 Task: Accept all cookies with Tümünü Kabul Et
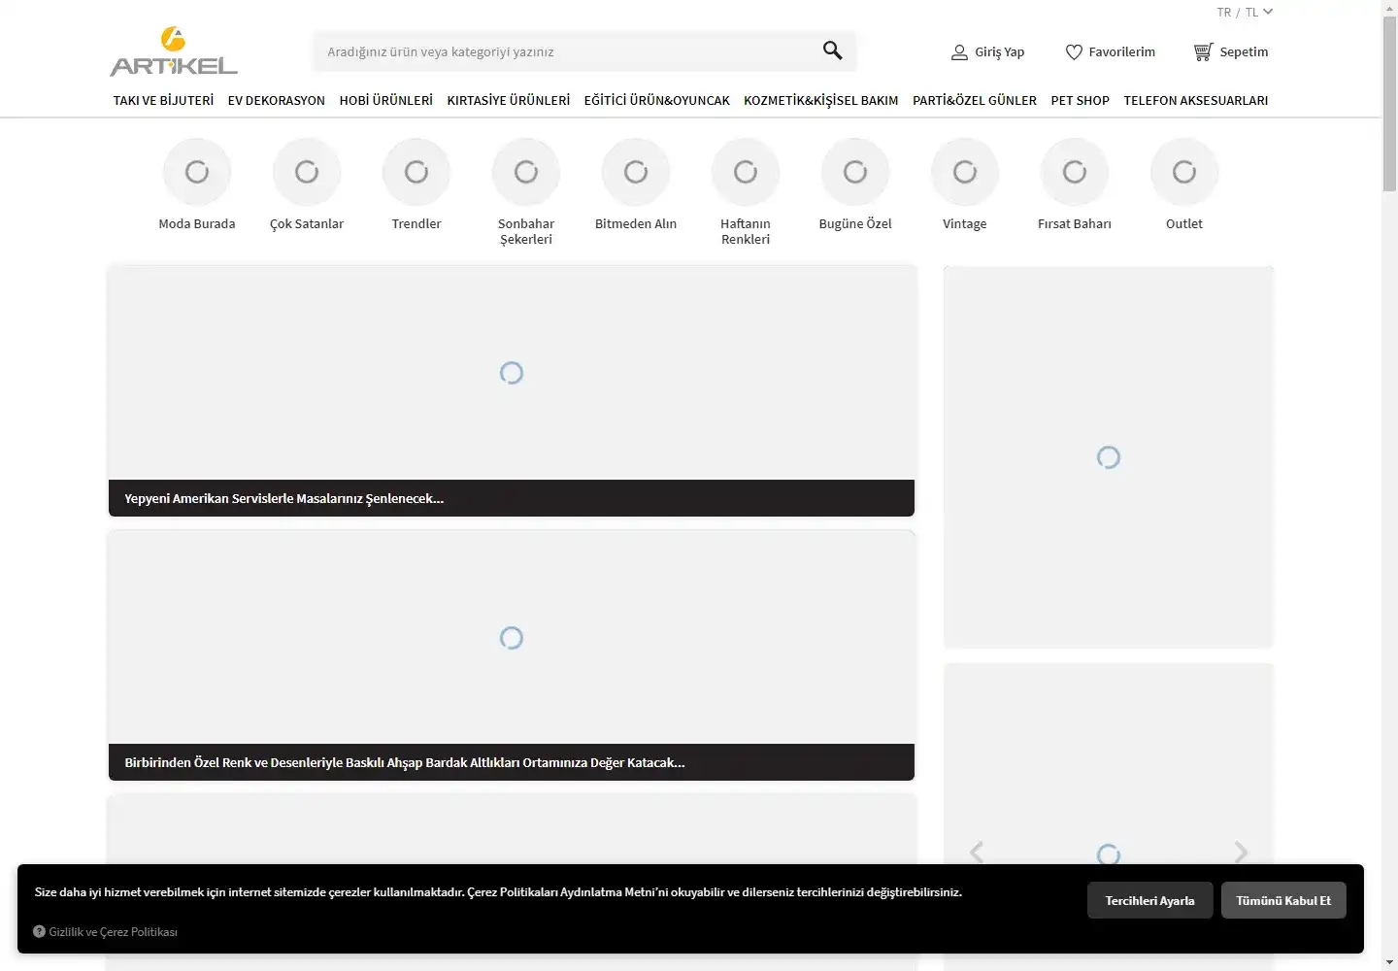point(1283,900)
